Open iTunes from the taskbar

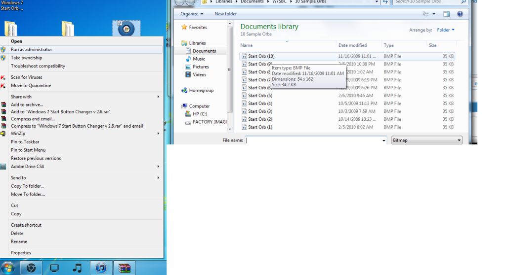coord(101,268)
